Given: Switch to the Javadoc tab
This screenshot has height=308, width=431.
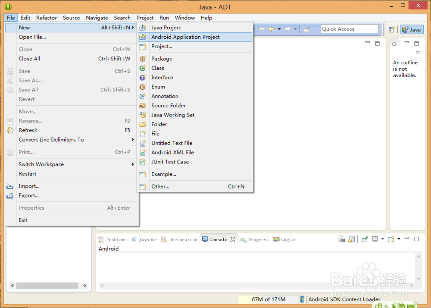Looking at the screenshot, I should 144,239.
